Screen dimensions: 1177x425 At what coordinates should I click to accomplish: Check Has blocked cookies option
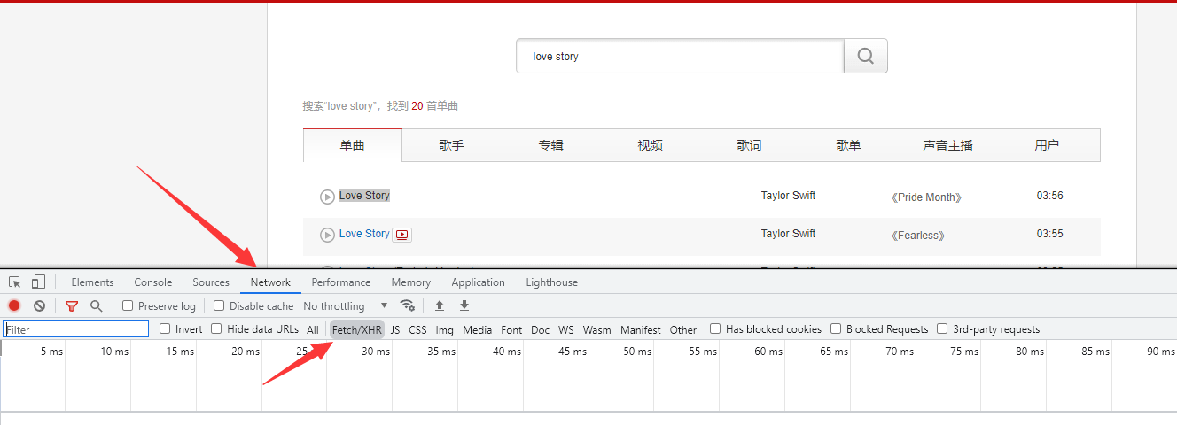tap(715, 328)
